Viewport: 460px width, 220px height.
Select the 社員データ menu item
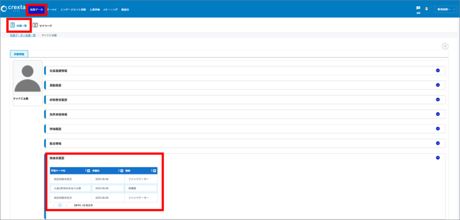coord(36,10)
